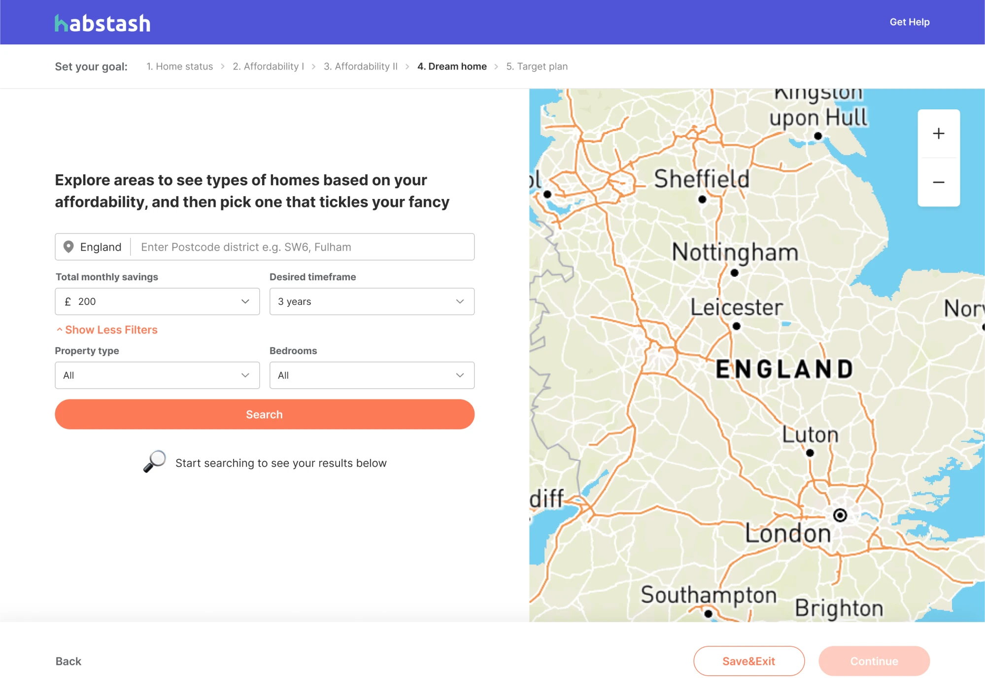Image resolution: width=985 pixels, height=700 pixels.
Task: Open the Bedrooms dropdown
Action: (372, 375)
